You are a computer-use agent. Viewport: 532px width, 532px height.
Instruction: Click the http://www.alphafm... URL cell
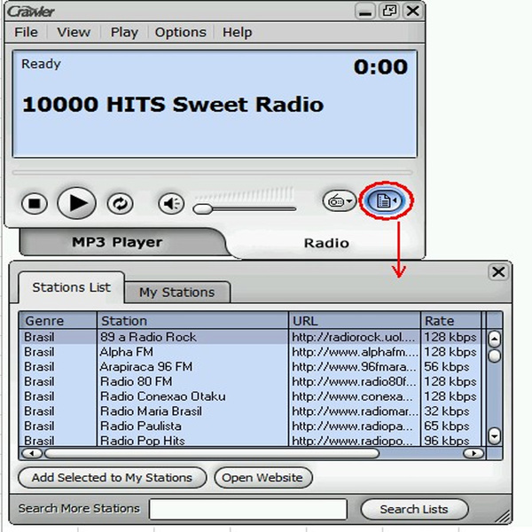point(355,352)
